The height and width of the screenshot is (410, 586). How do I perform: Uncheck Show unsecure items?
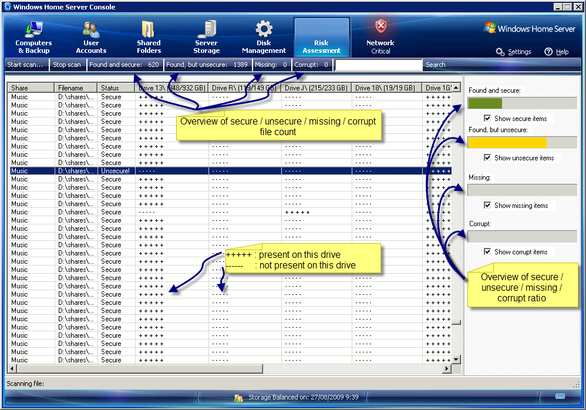pos(487,157)
